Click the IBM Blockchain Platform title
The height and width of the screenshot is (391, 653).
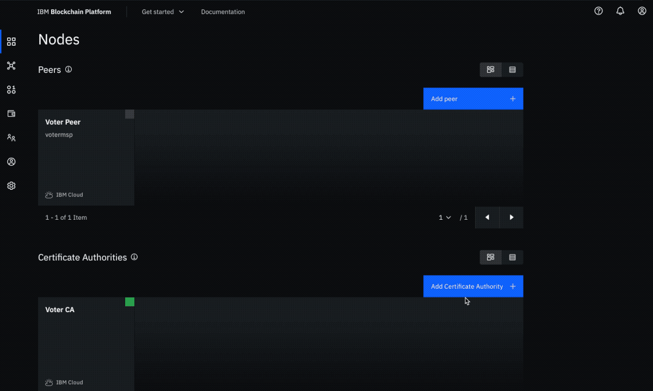tap(74, 11)
